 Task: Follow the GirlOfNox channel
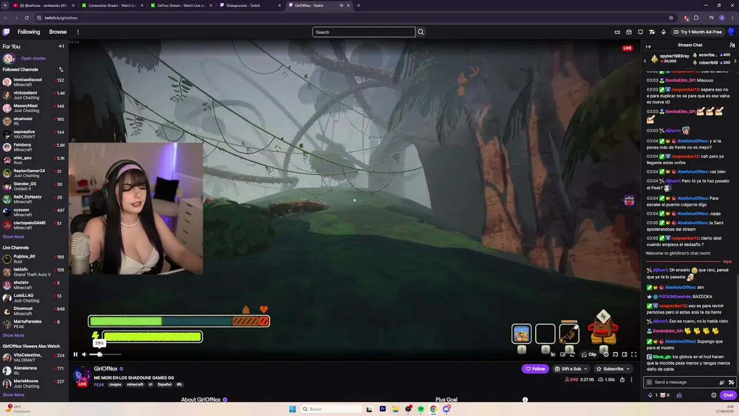(x=535, y=369)
